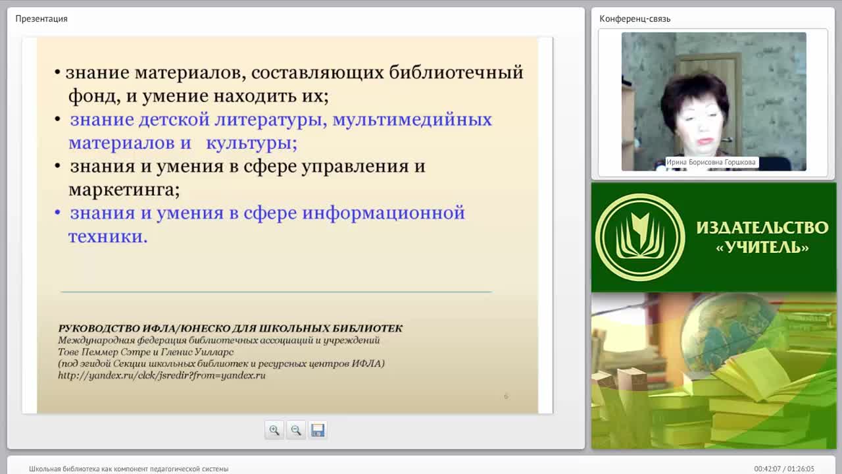
Task: Click the webinar title 'Школьная библиотека как компонент'
Action: pyautogui.click(x=128, y=469)
